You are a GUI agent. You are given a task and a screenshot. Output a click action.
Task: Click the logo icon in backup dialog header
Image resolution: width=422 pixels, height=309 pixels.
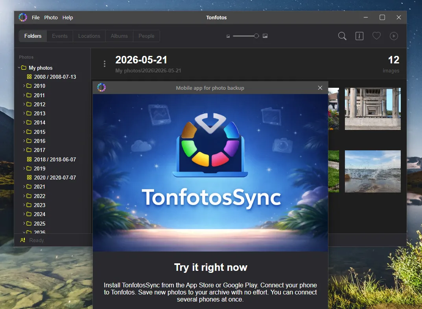pyautogui.click(x=101, y=87)
